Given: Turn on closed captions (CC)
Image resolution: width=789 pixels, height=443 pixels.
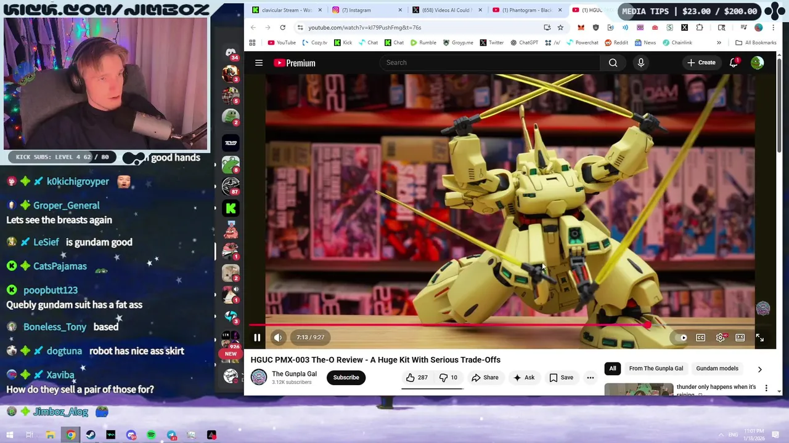Looking at the screenshot, I should [701, 337].
